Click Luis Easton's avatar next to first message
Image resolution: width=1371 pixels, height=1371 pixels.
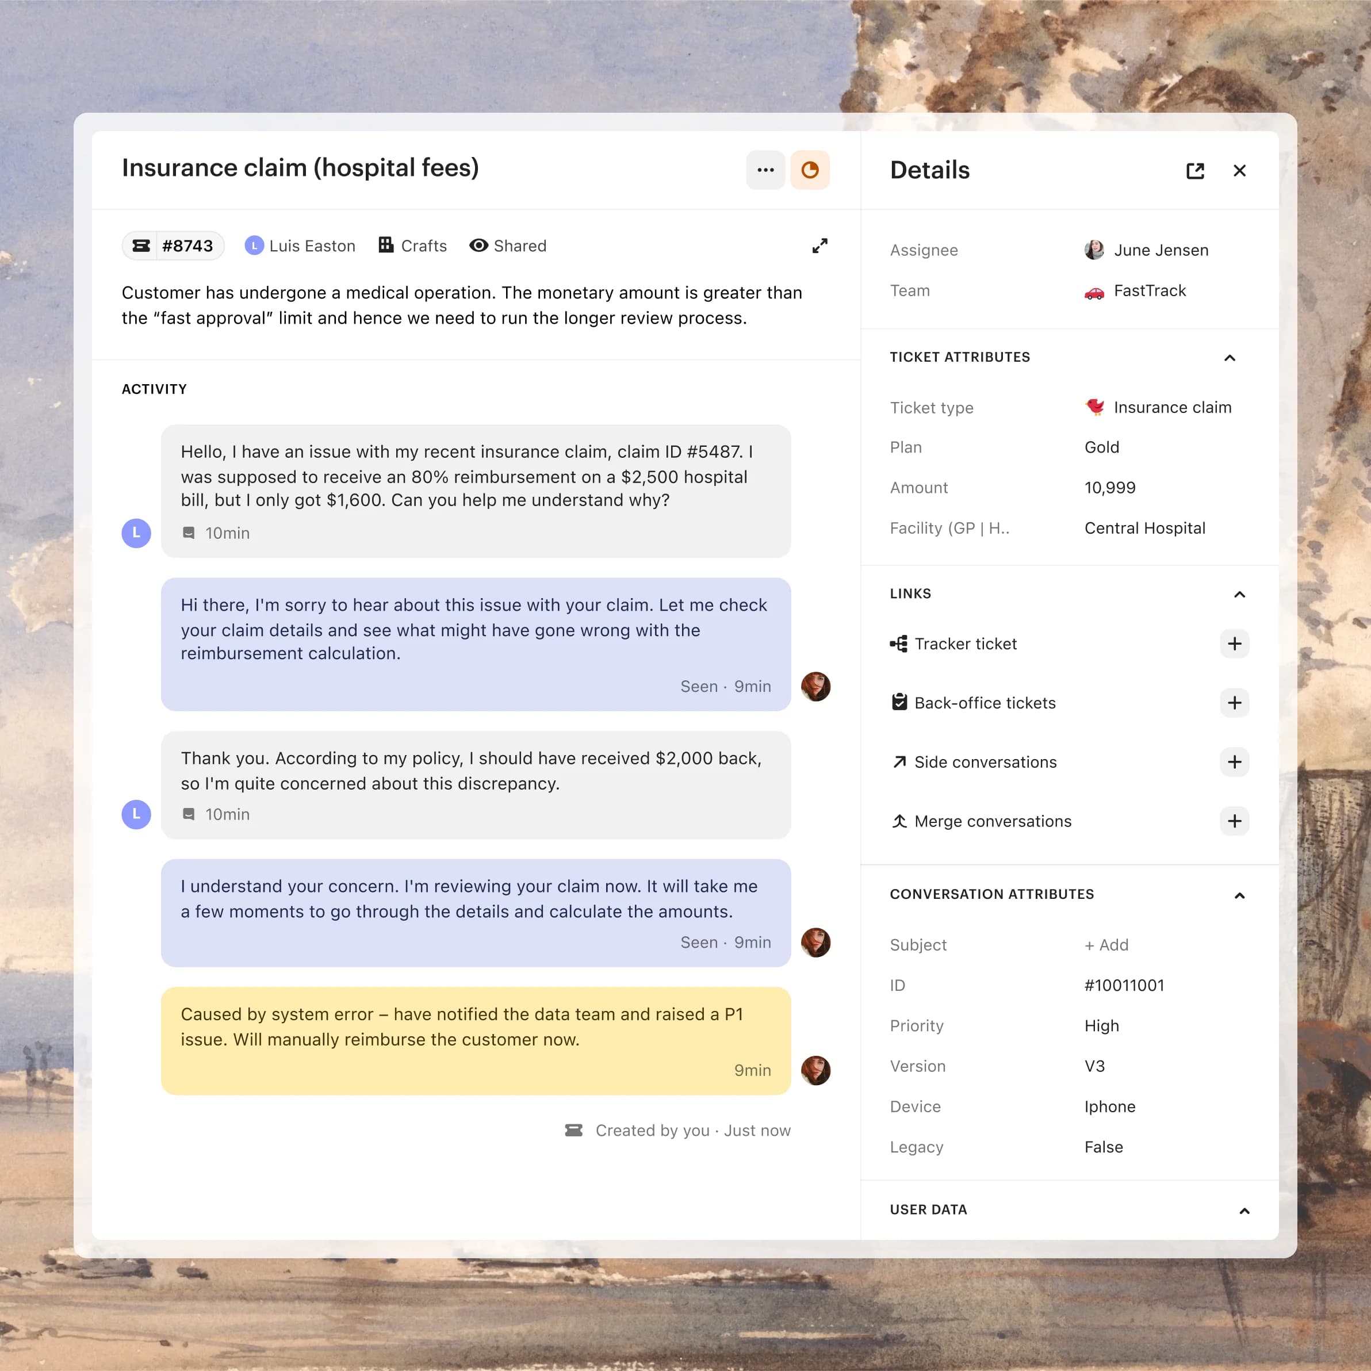[136, 533]
